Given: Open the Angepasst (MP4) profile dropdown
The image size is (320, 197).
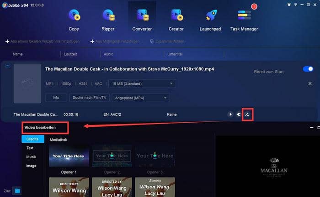Looking at the screenshot, I should tap(140, 98).
